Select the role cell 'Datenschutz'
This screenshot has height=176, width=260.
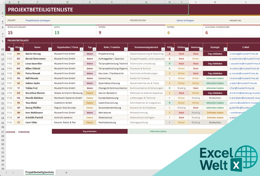coord(112,118)
